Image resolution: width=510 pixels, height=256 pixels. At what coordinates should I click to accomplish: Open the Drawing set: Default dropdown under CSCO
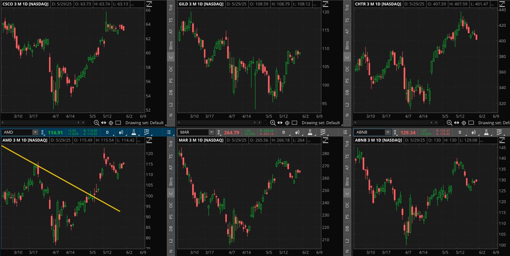[144, 123]
